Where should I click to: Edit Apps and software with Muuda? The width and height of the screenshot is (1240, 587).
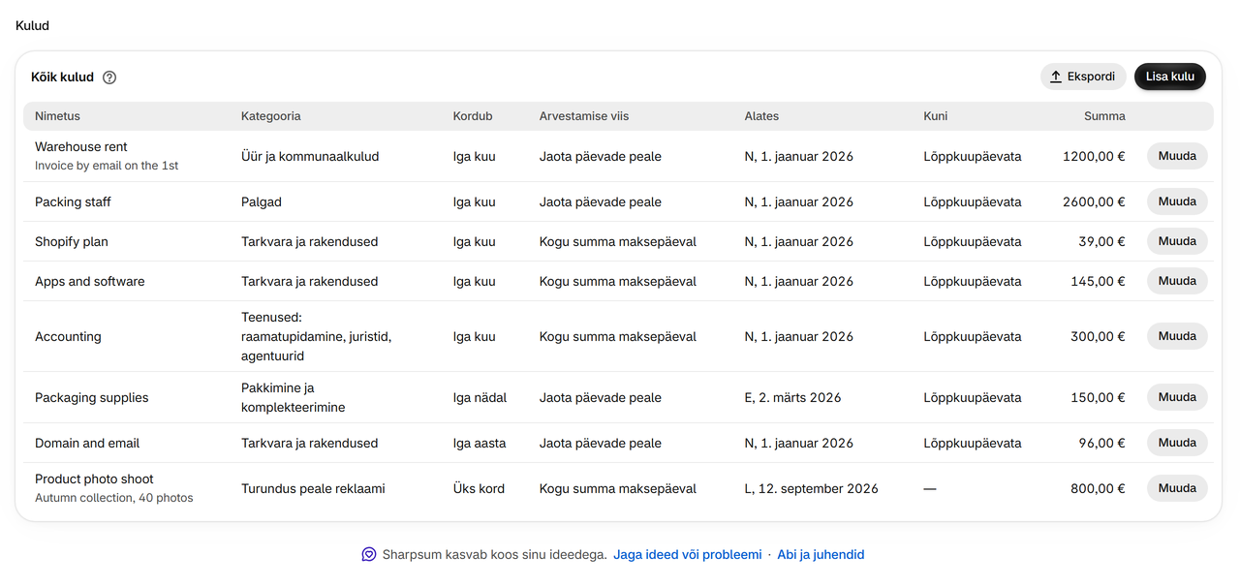click(x=1177, y=281)
